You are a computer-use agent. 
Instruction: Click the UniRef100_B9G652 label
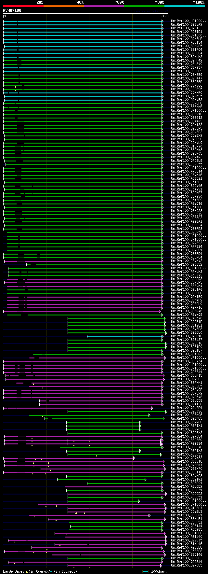(187, 264)
